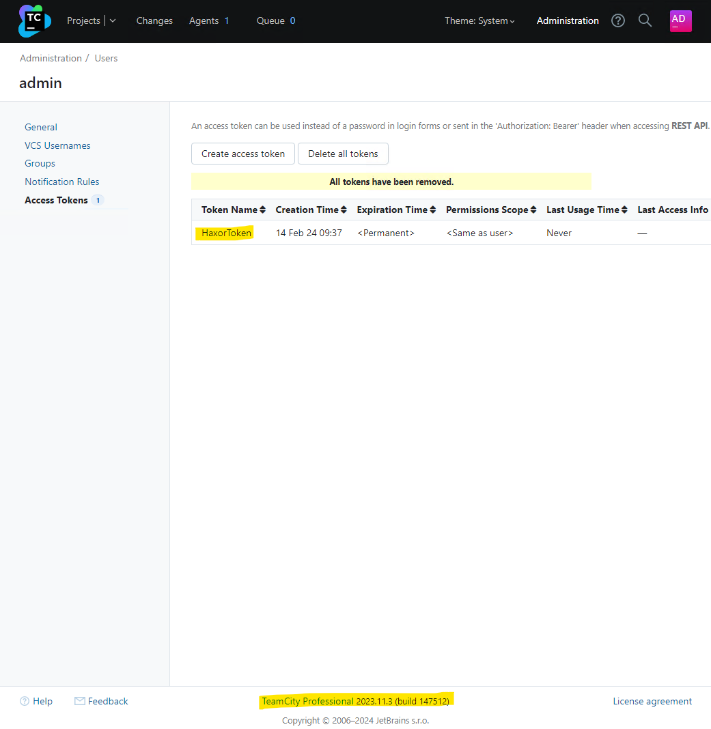Click the Feedback envelope icon
Screen dimensions: 711x729
(80, 701)
